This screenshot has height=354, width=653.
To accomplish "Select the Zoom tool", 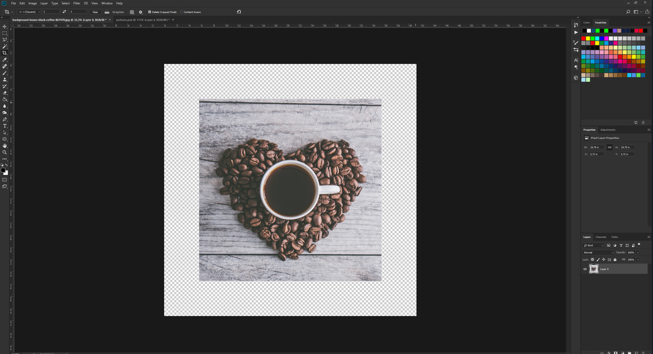I will (x=5, y=152).
